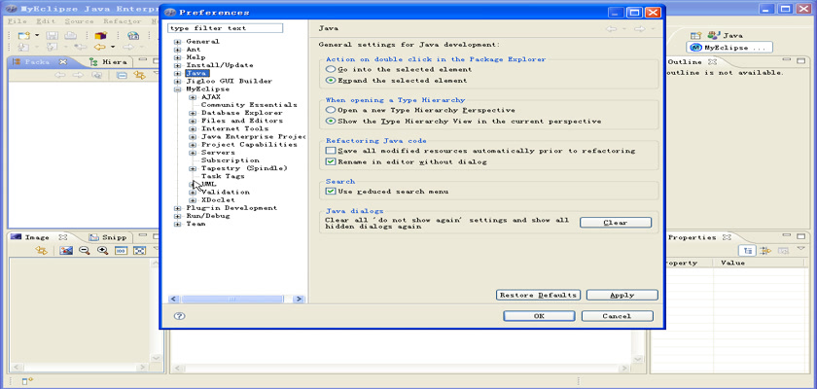Minimize the Outline view panel
Viewport: 817px width, 389px height.
[787, 61]
